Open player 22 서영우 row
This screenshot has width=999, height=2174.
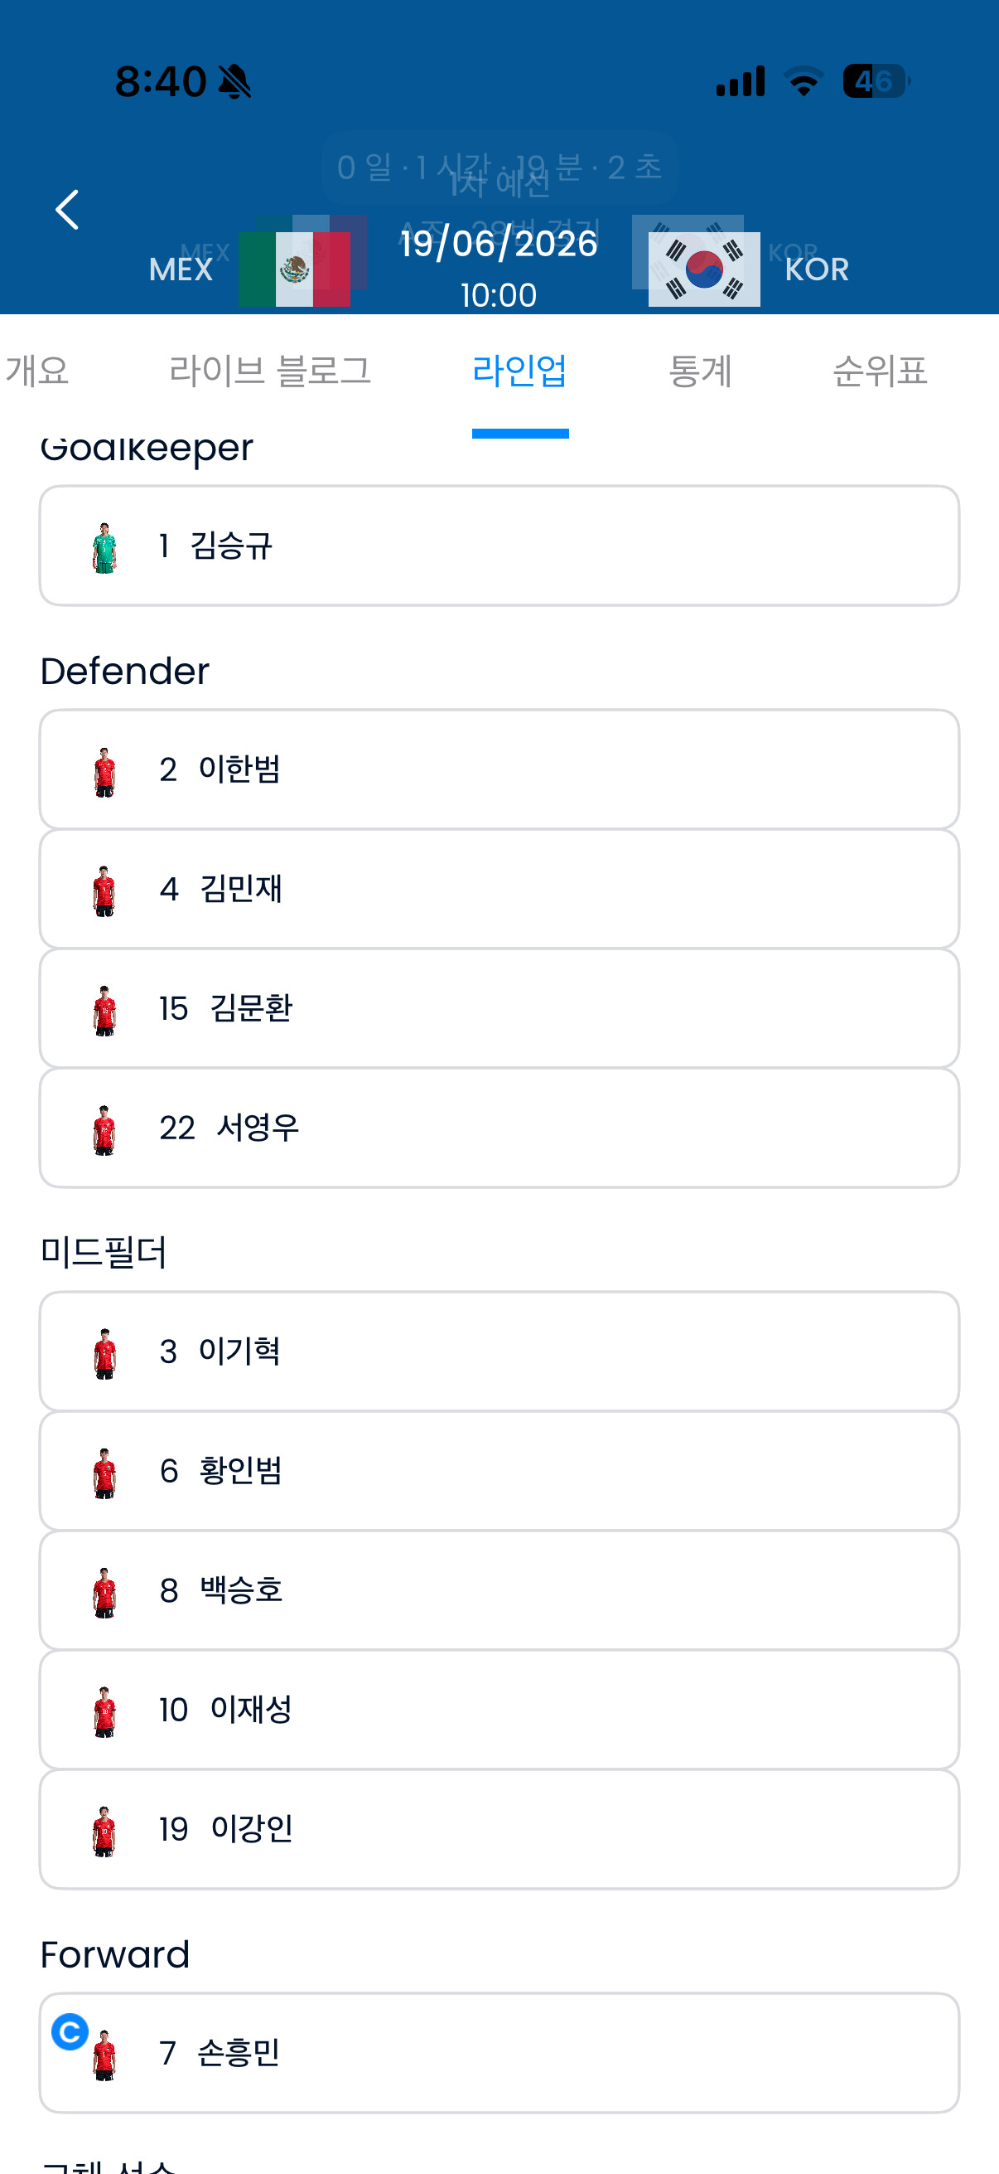(x=499, y=1128)
